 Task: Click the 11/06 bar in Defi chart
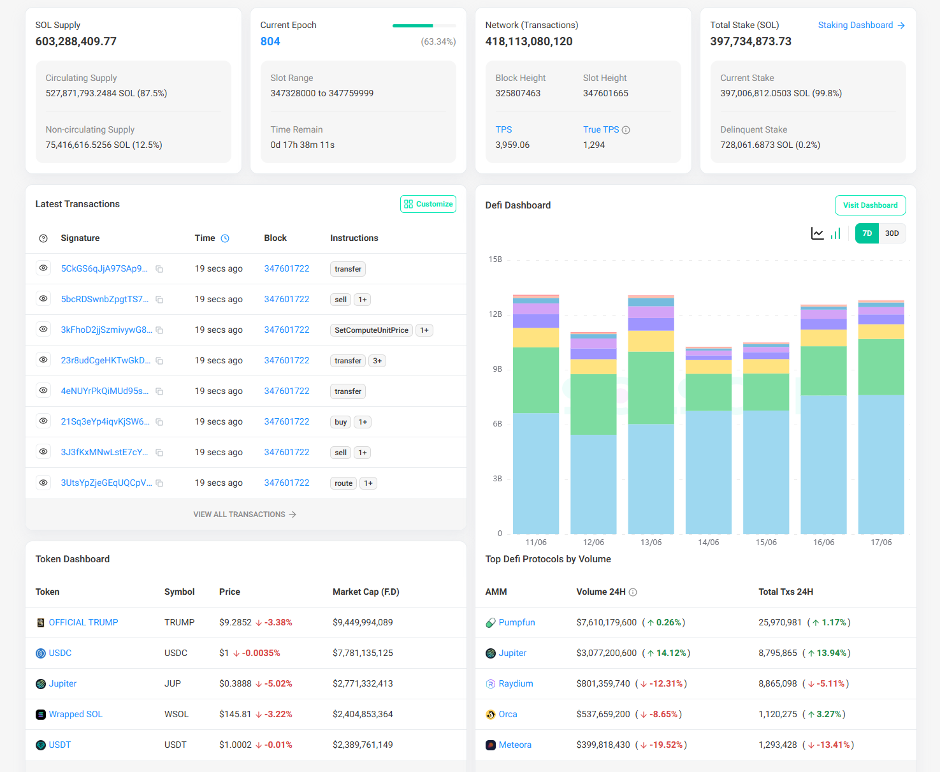[536, 414]
